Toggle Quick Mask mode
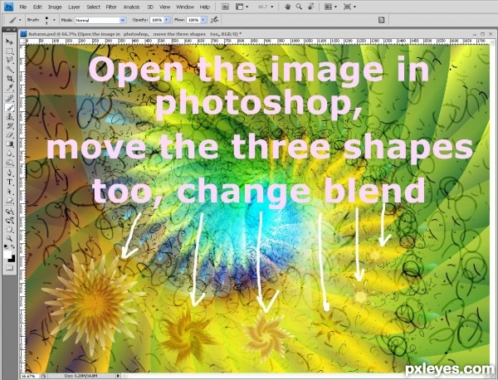 pos(9,268)
